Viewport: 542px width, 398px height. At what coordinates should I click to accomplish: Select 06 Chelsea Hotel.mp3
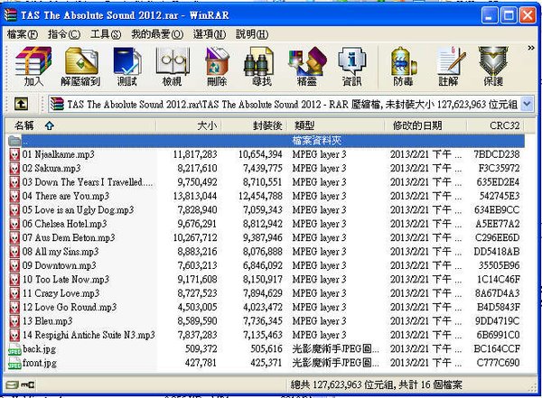click(x=65, y=224)
